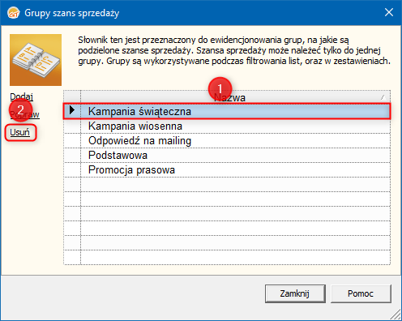Open help with the Pomoc button
This screenshot has height=321, width=402.
click(x=361, y=293)
